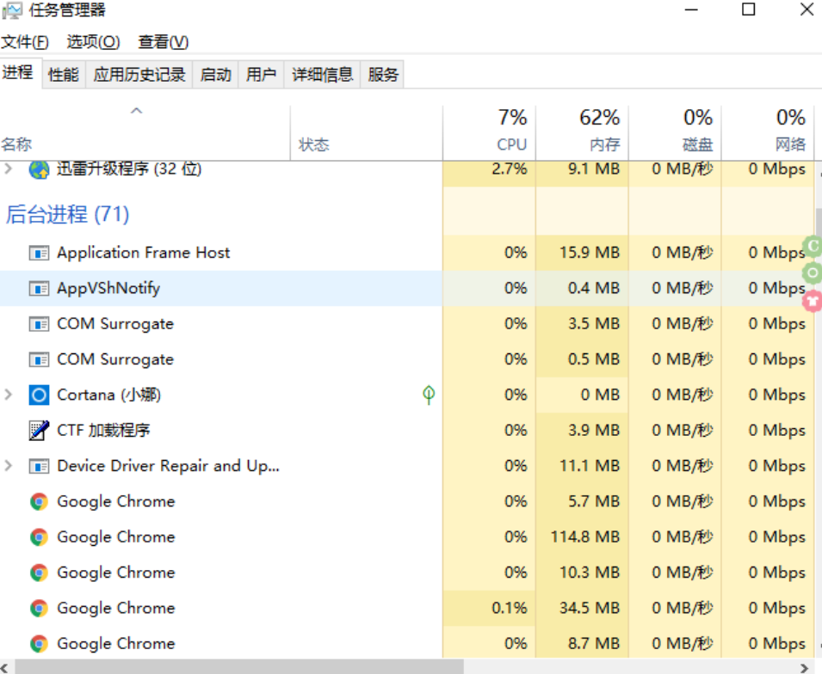Screen dimensions: 822x674
Task: Click the Chrome icon in the 34.5 MB row
Action: click(39, 608)
